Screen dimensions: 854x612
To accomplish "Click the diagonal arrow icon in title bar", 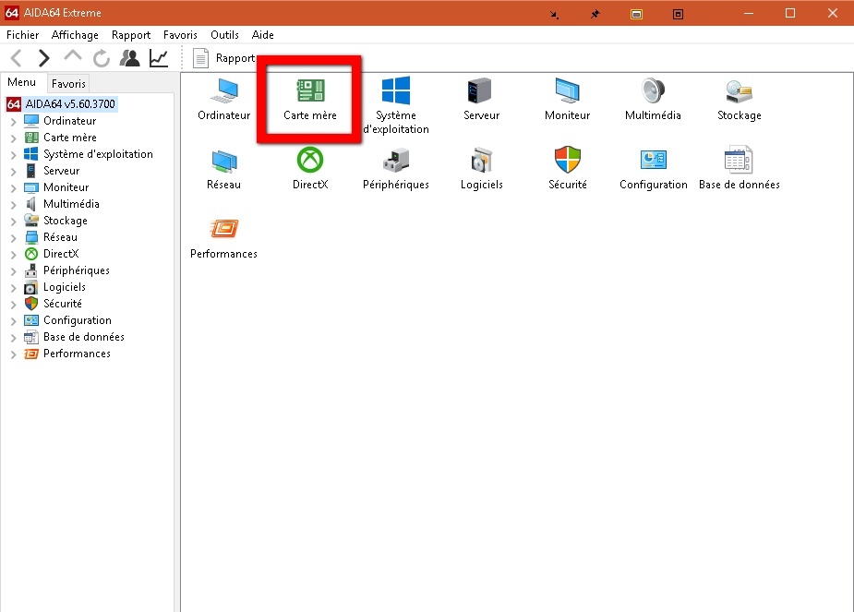I will pyautogui.click(x=554, y=14).
